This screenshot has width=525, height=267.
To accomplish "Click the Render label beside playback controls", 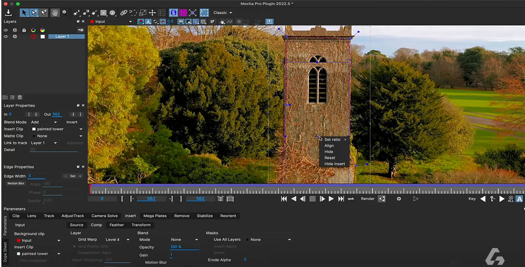I will [x=368, y=199].
